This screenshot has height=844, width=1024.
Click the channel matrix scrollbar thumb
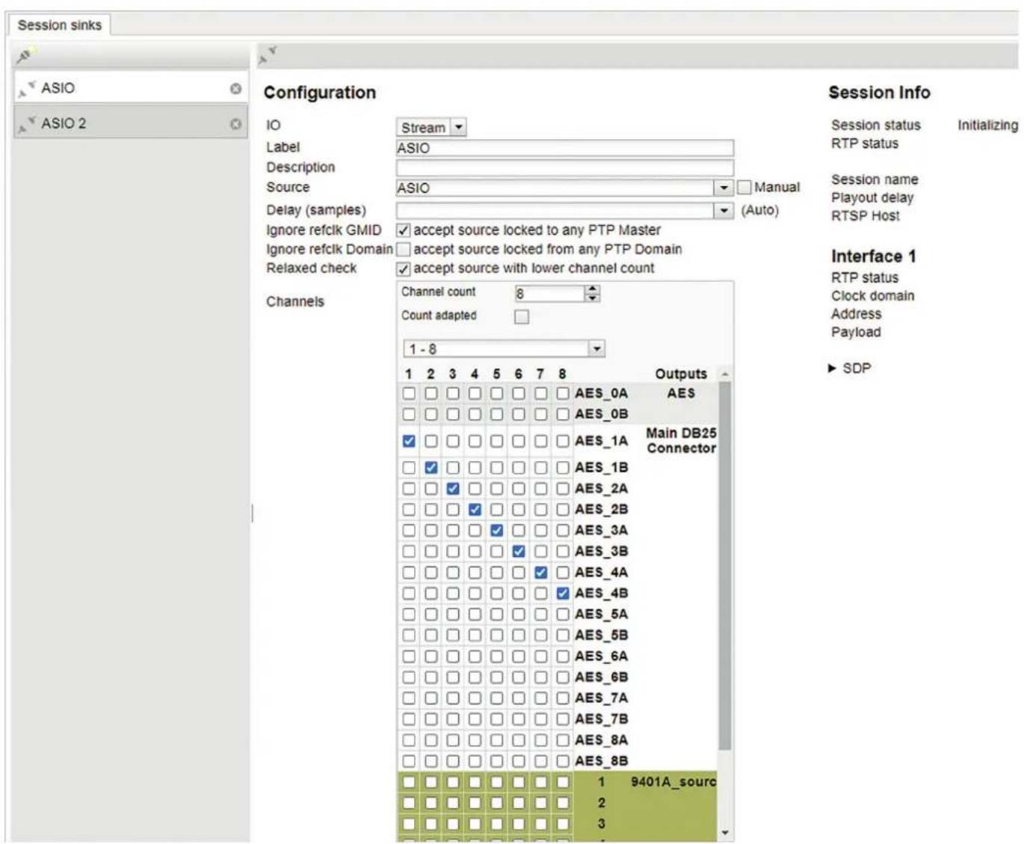tap(724, 566)
